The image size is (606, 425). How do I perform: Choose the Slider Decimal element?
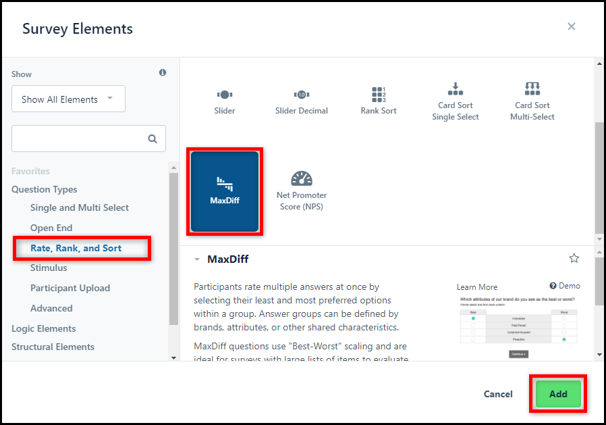tap(302, 102)
